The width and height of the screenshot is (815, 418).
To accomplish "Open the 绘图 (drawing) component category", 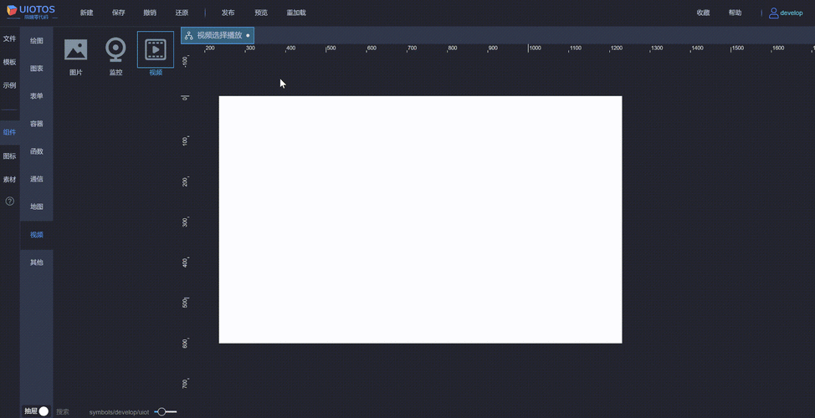I will [x=37, y=41].
